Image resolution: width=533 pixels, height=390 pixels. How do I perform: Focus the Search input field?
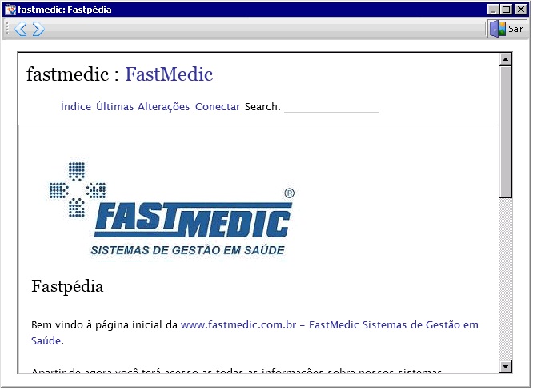[x=331, y=107]
